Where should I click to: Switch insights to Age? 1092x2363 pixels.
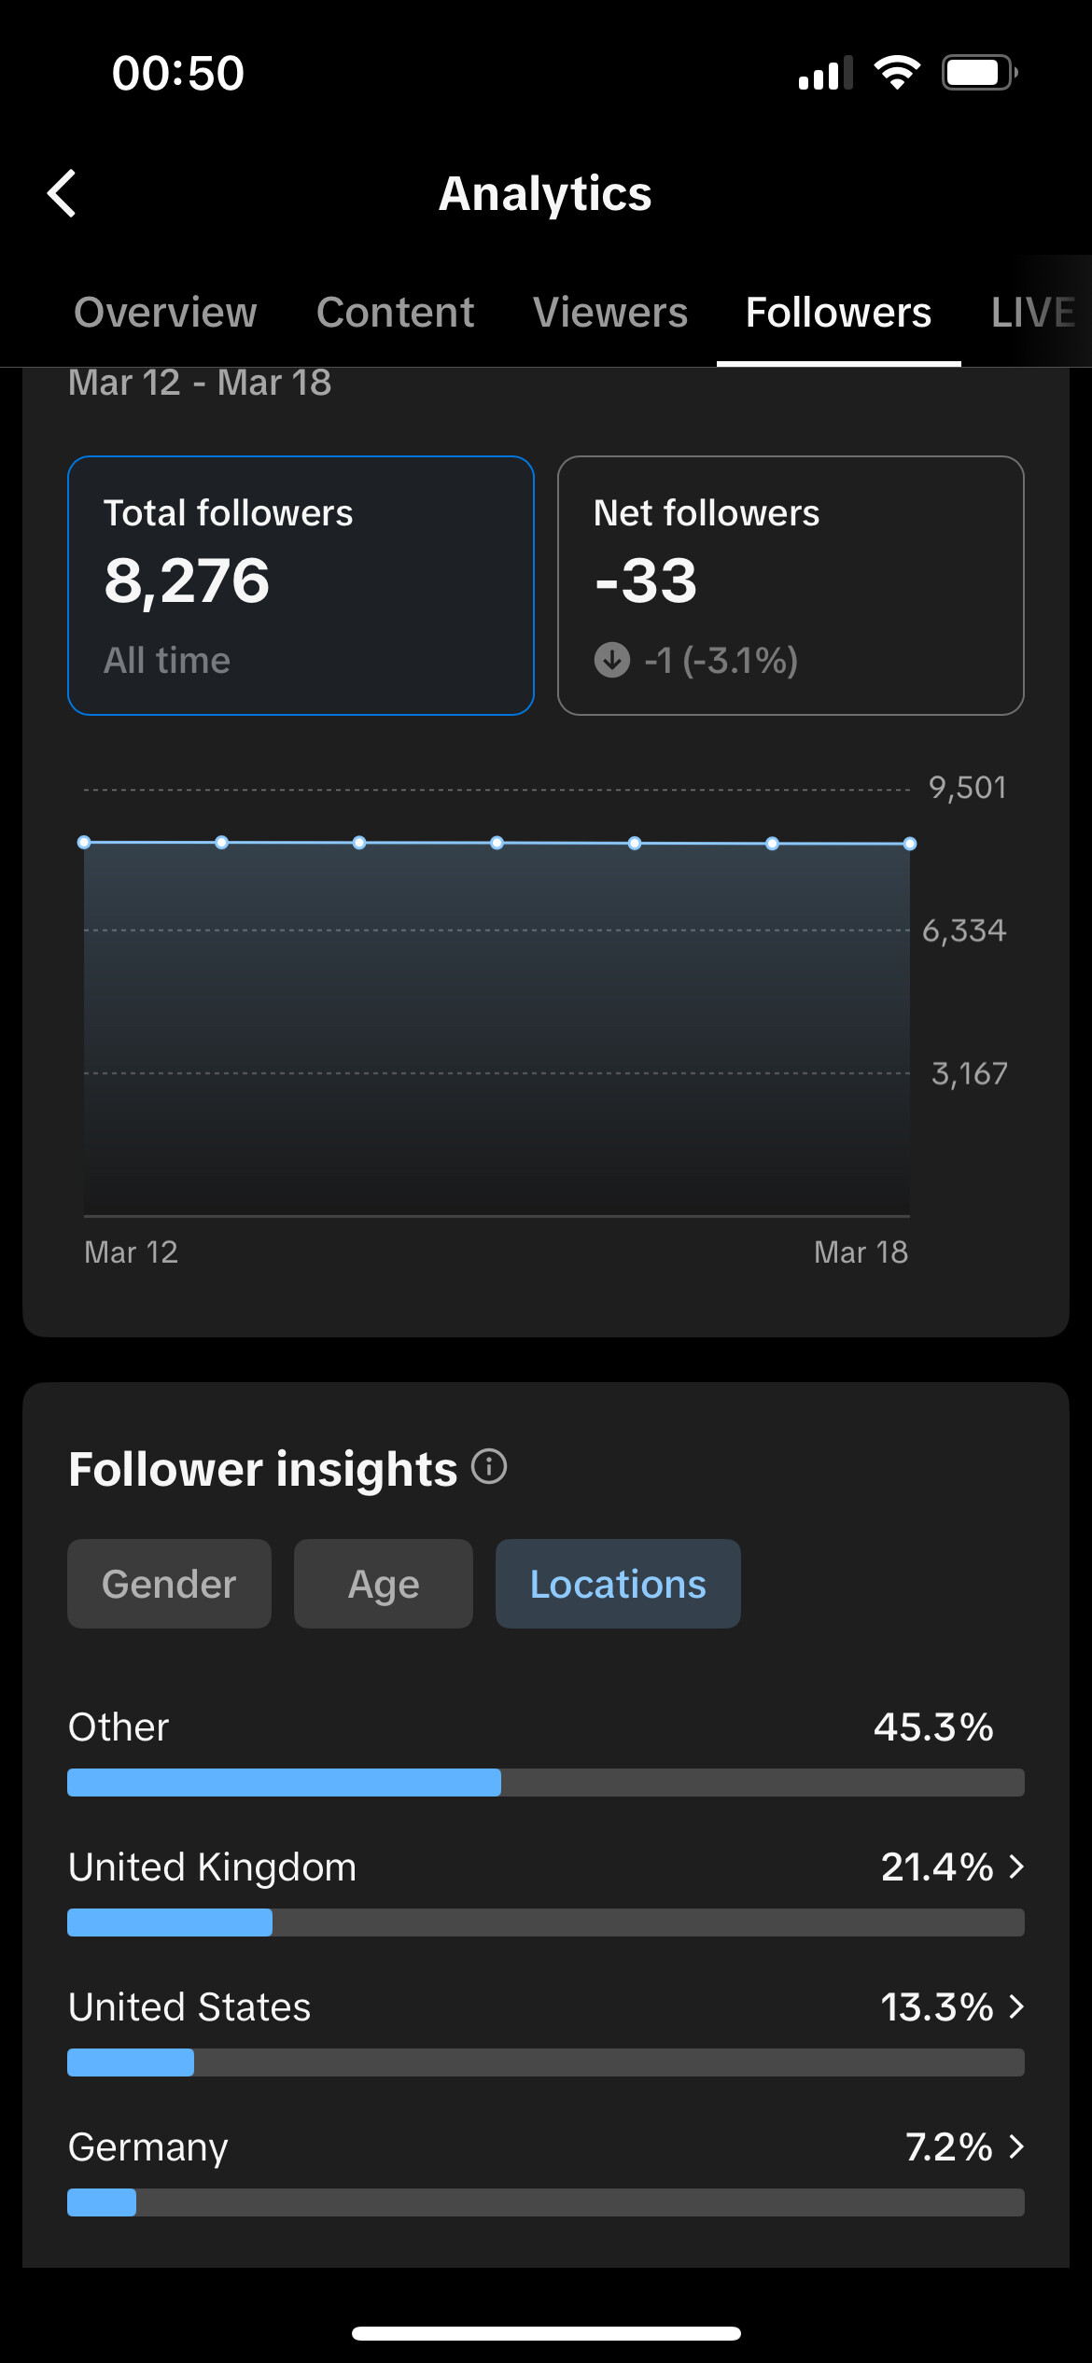coord(384,1584)
